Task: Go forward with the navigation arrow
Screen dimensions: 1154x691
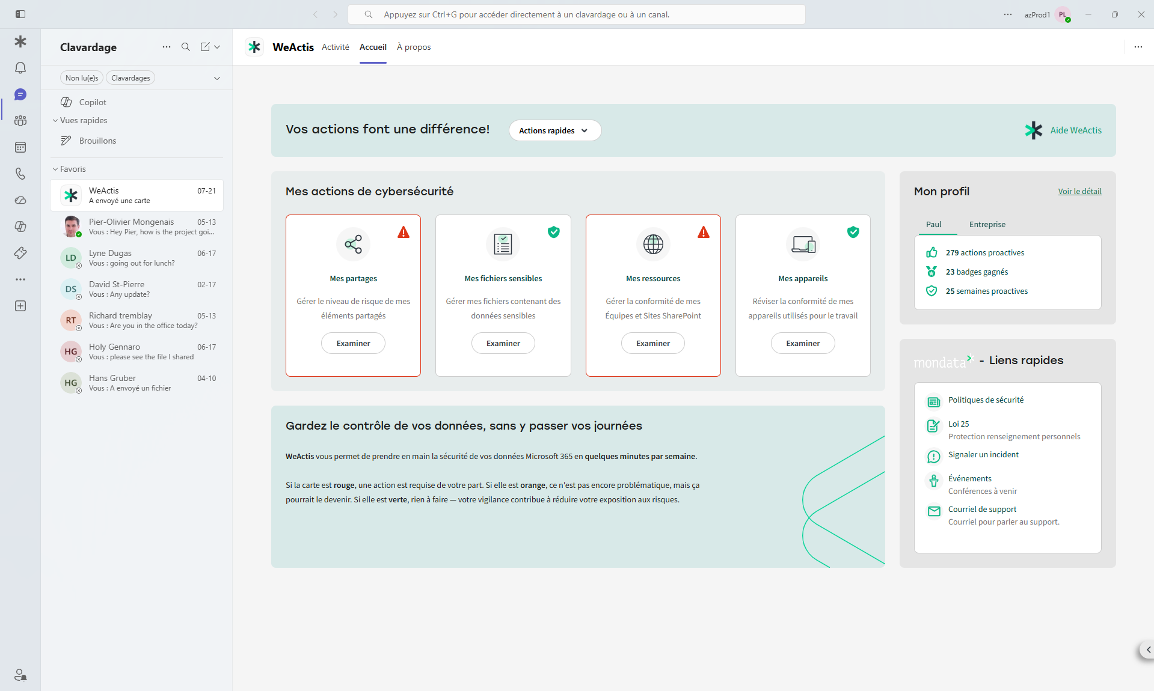Action: pos(336,14)
